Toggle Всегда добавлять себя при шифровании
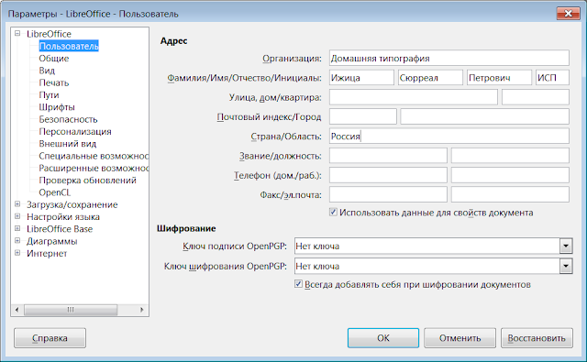 298,284
